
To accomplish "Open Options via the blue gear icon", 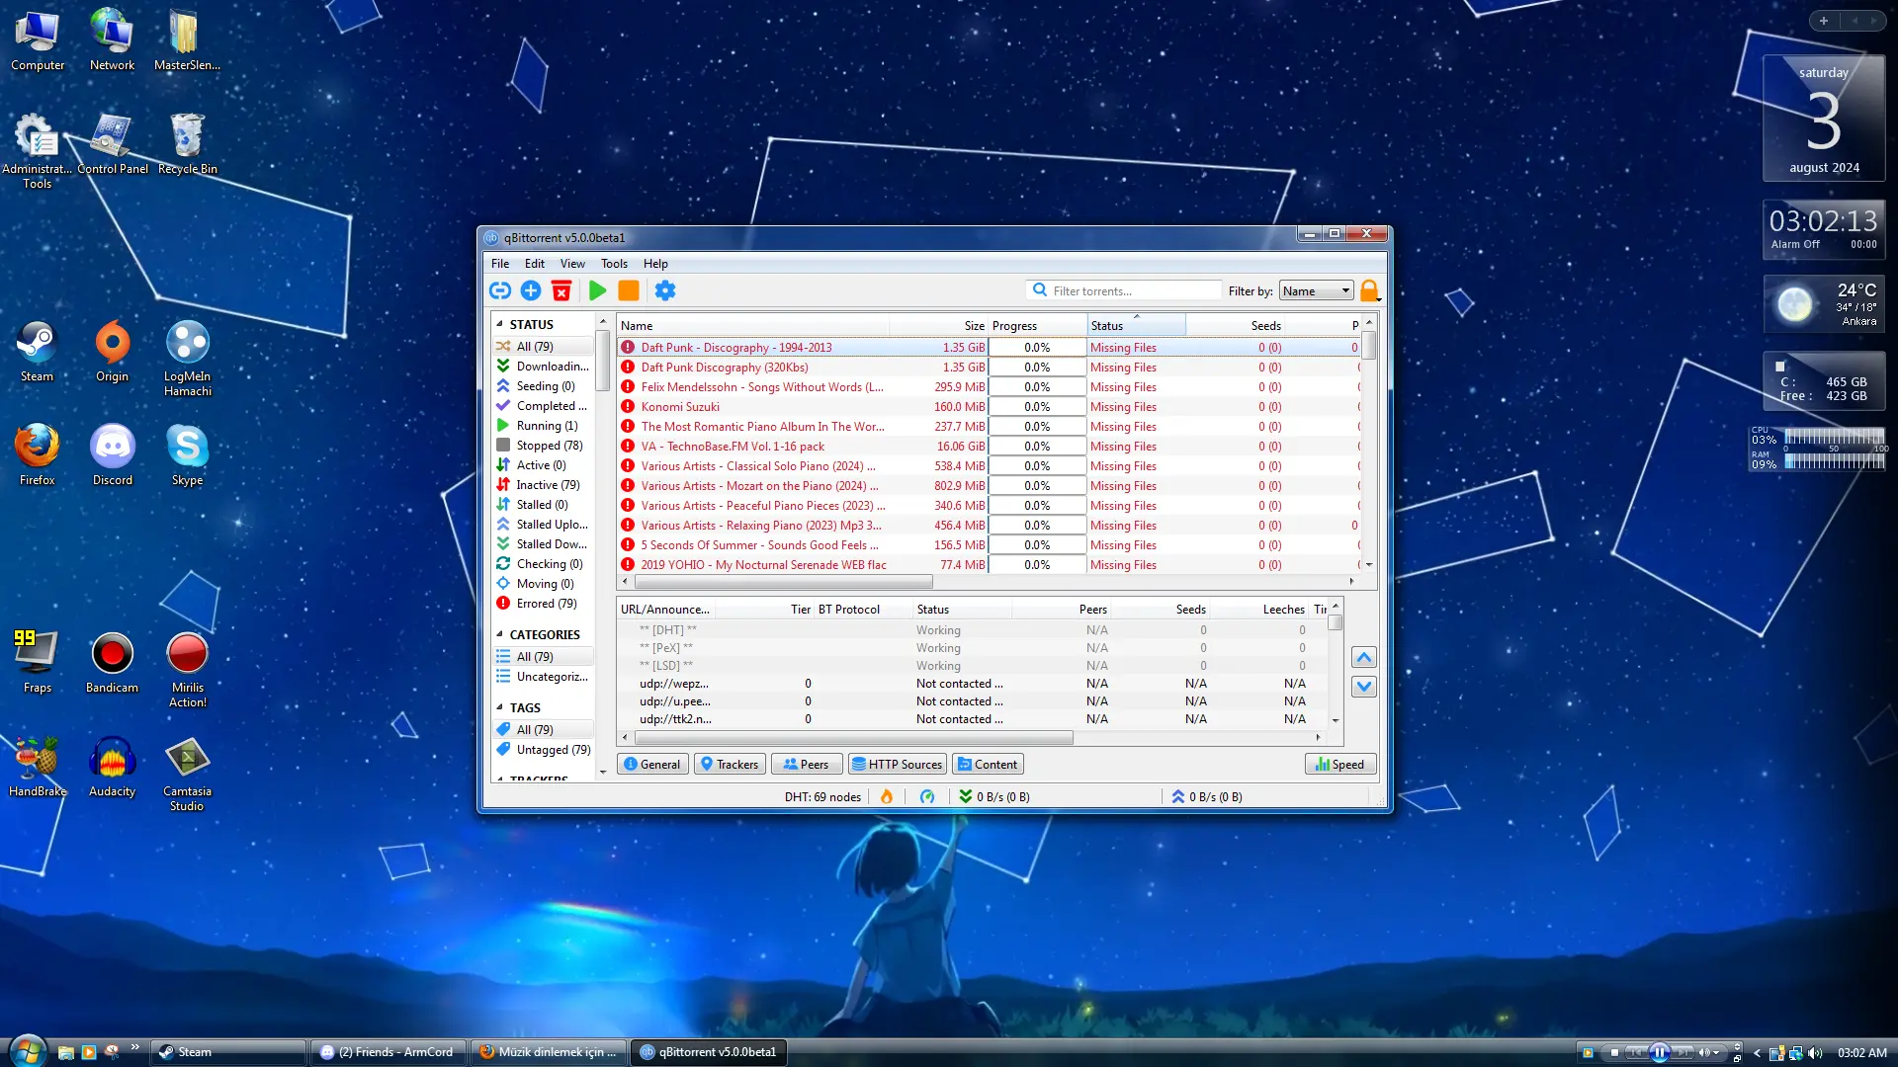I will coord(665,290).
